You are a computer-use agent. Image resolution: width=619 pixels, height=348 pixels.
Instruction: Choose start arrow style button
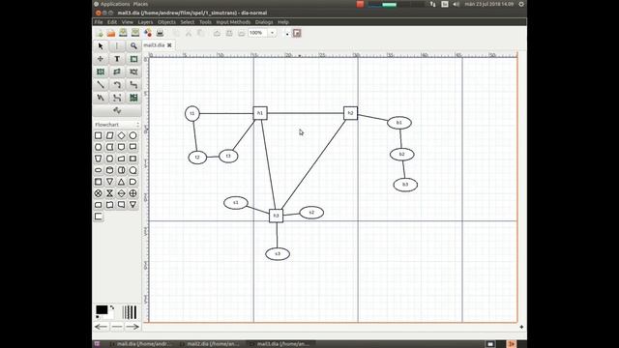[x=101, y=327]
